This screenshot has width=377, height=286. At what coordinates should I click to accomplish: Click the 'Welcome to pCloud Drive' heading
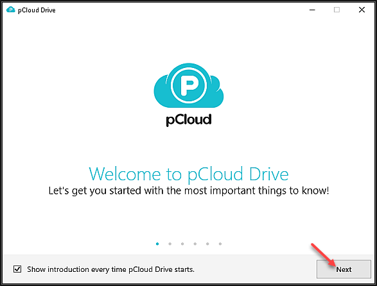click(x=189, y=174)
